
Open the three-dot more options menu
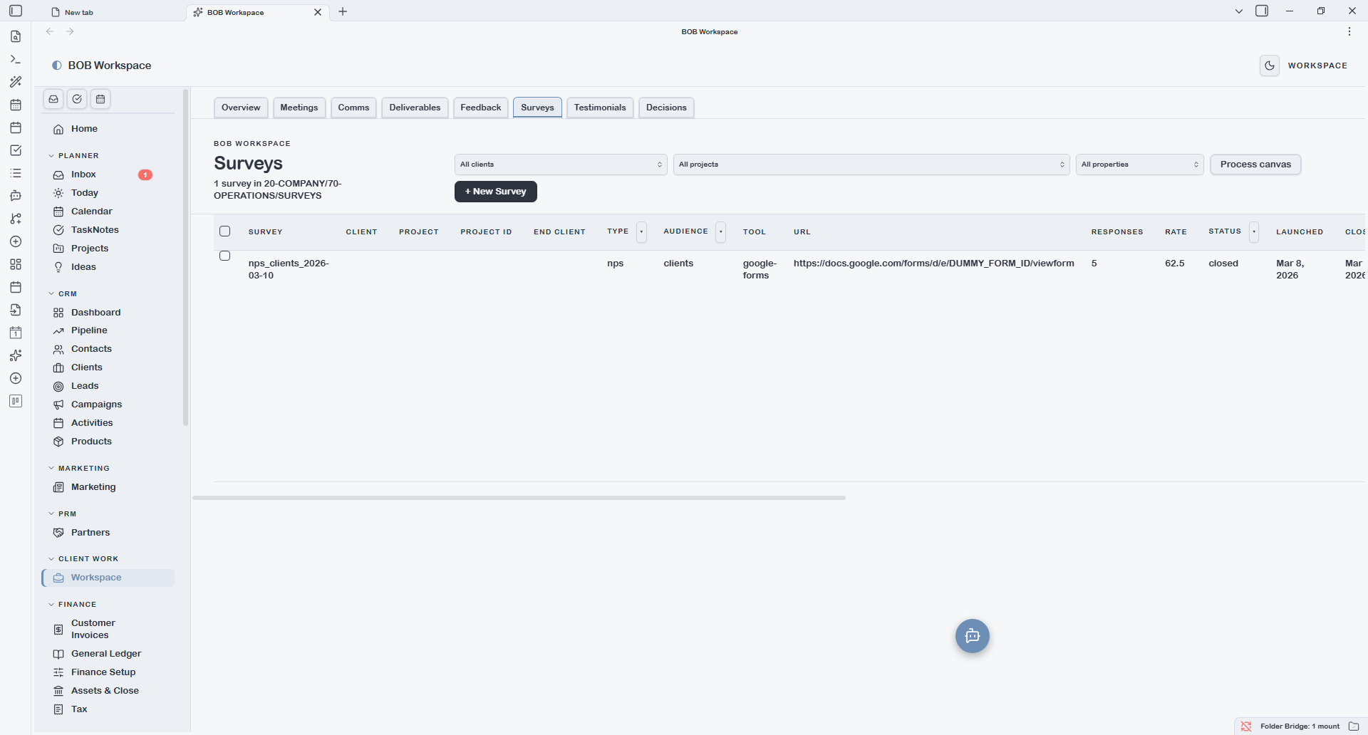(x=1349, y=31)
